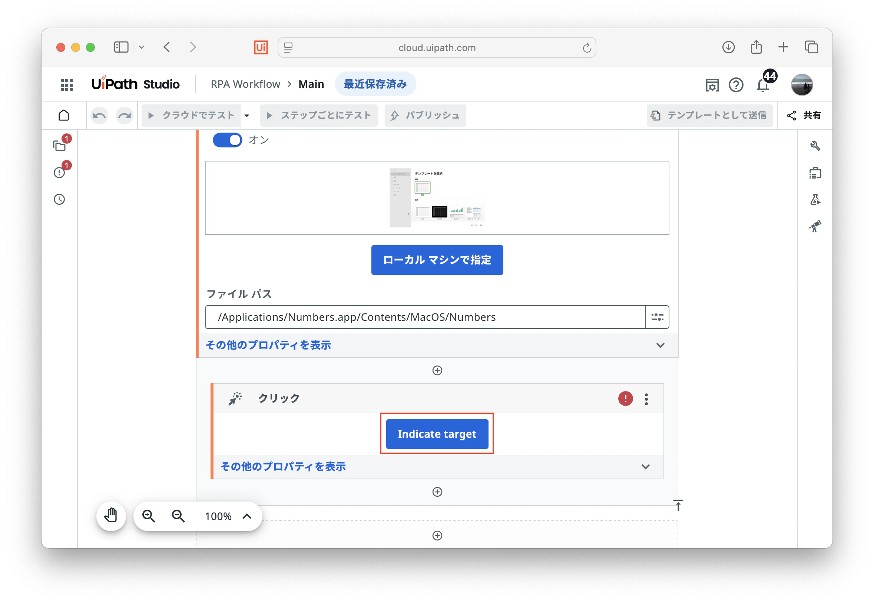Open the user profile avatar
Viewport: 874px width, 603px height.
(801, 84)
